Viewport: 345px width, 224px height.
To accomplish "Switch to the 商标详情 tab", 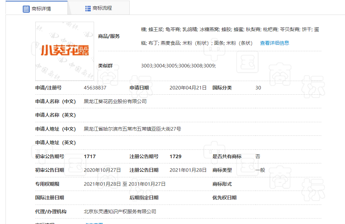I will [37, 8].
